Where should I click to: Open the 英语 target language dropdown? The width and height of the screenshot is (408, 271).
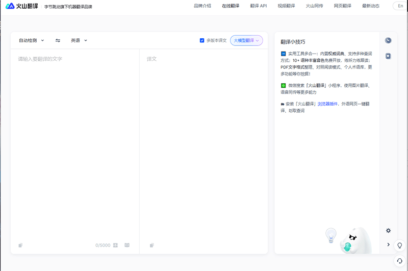click(x=79, y=40)
